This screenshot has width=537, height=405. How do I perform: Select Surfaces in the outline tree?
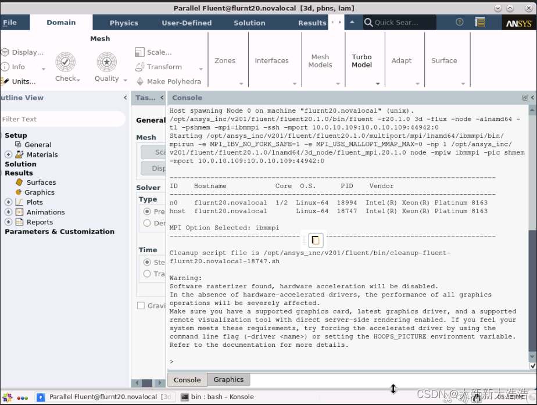click(x=41, y=182)
